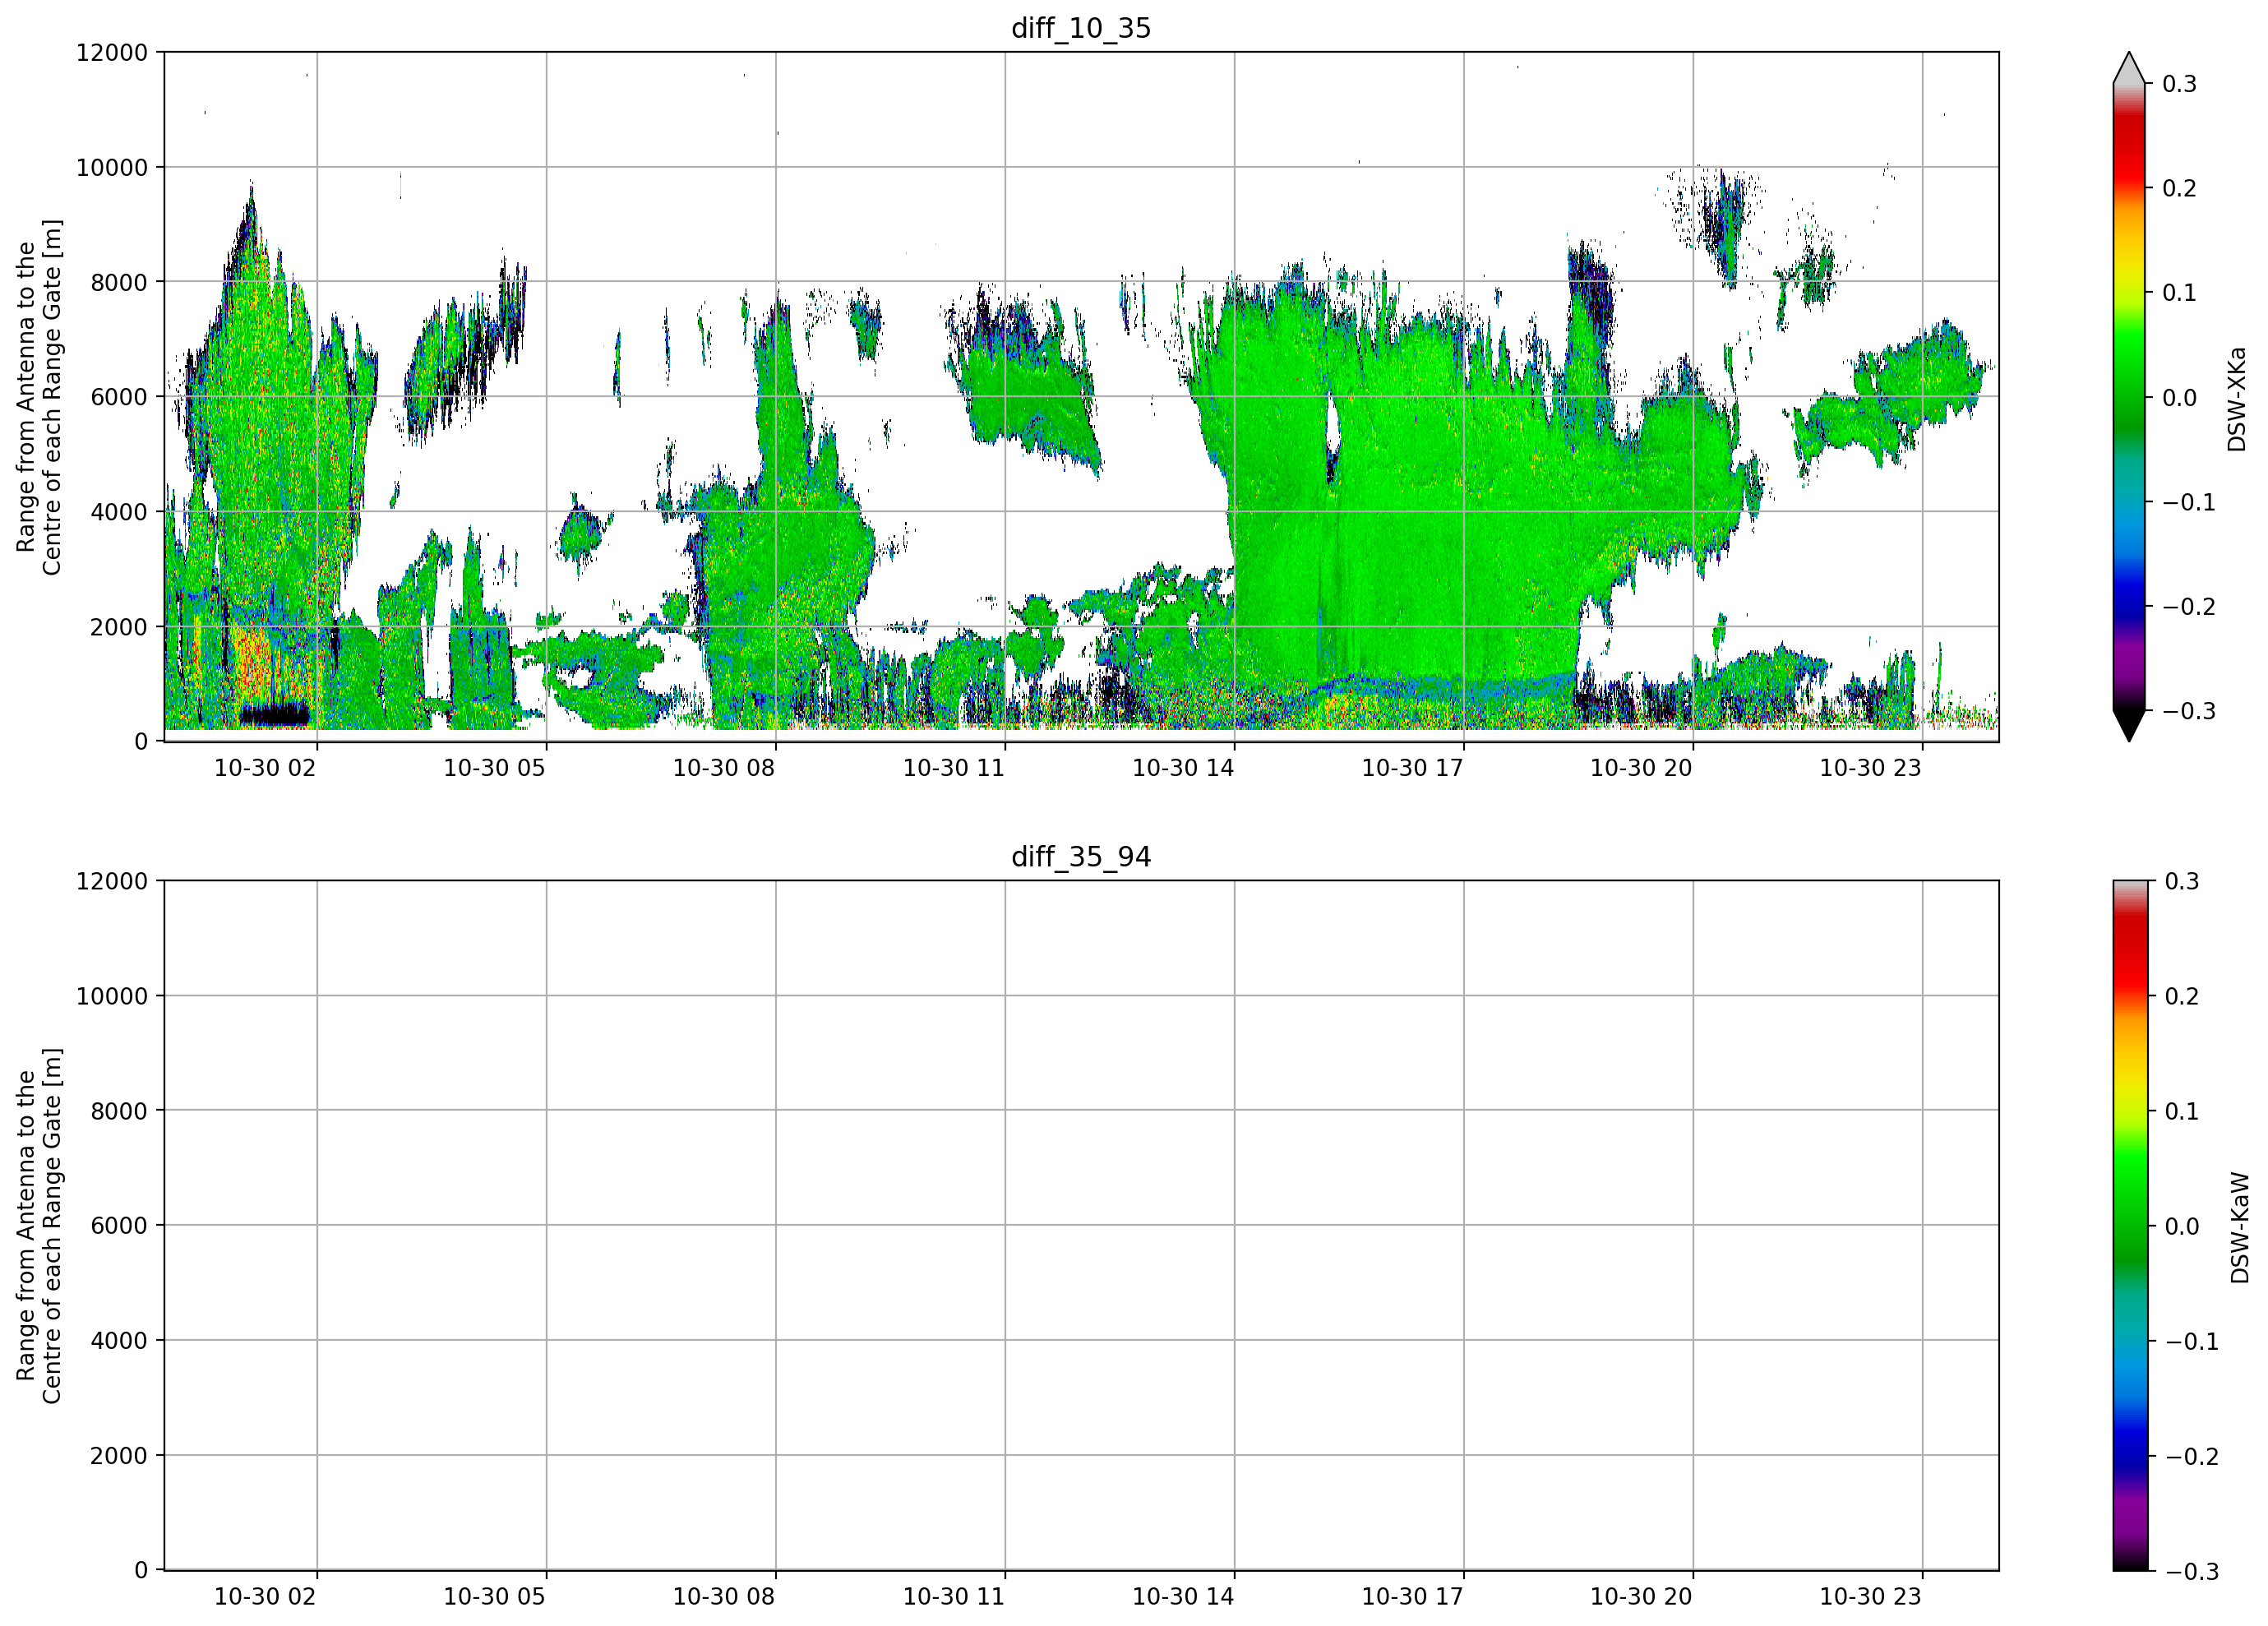Click the −0.1 tick on DSW-XKa colorbar

[x=2189, y=502]
